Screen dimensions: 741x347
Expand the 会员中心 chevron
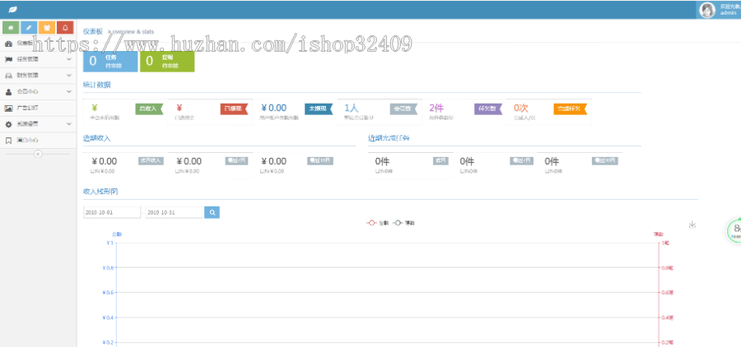click(x=69, y=91)
